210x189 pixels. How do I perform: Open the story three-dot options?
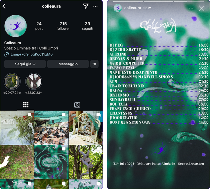(191, 8)
